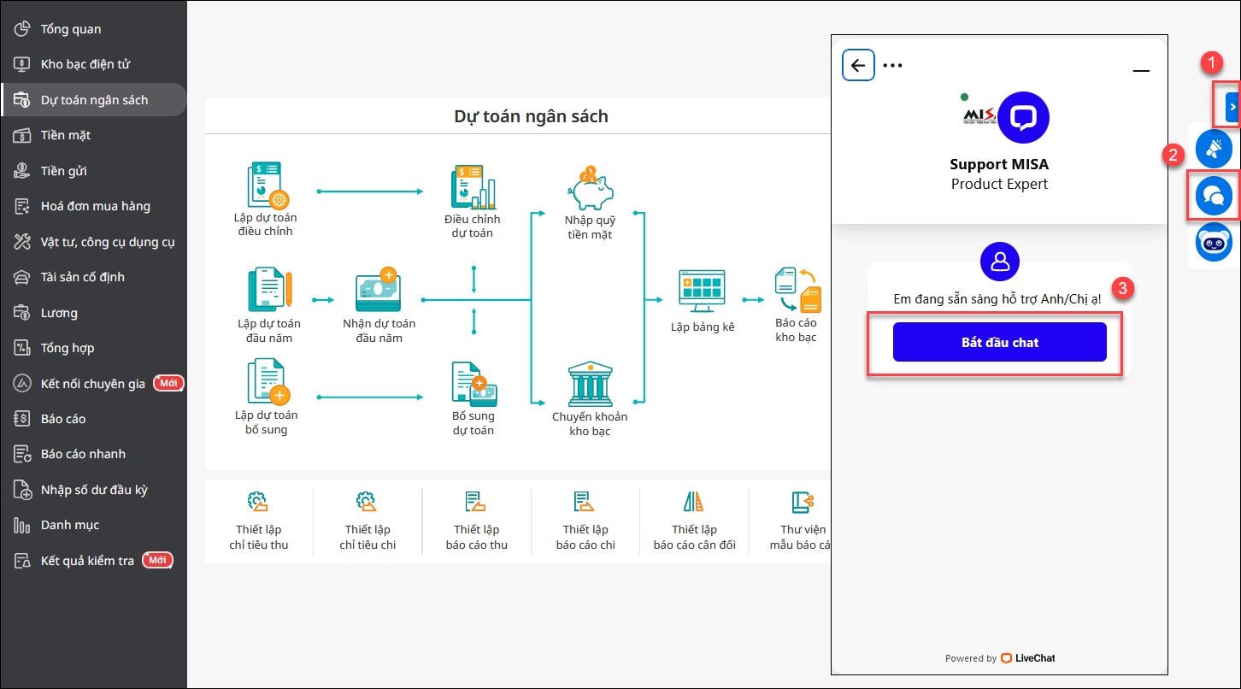Open chat three-dots options menu
Image resolution: width=1241 pixels, height=689 pixels.
point(892,65)
